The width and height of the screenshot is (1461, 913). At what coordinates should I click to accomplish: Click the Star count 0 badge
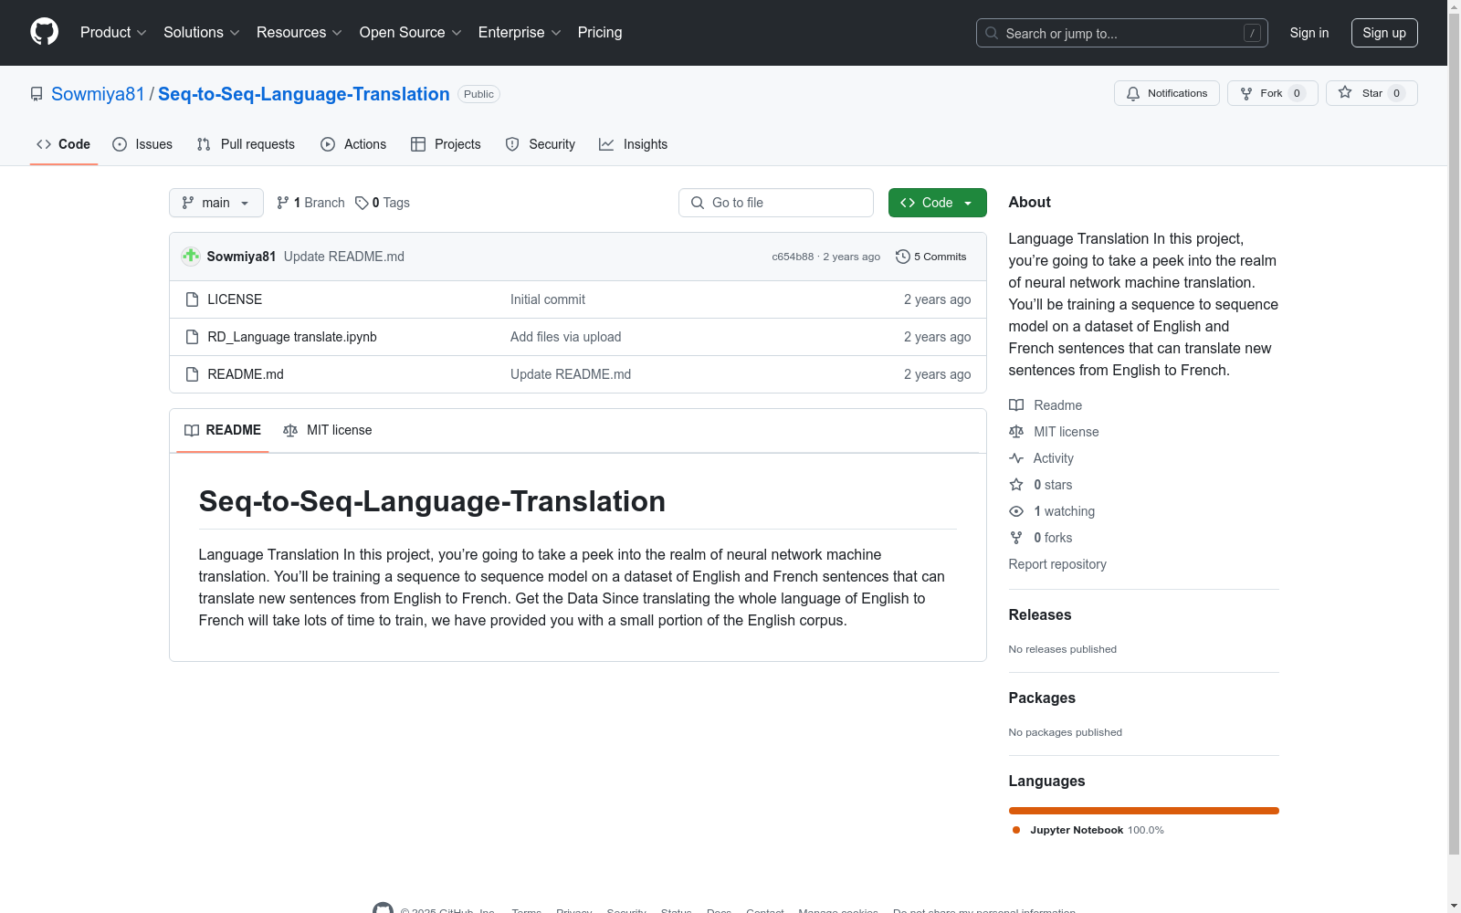click(1396, 93)
